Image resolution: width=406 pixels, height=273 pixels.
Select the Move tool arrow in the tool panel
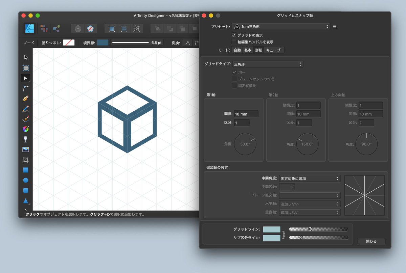(x=26, y=57)
